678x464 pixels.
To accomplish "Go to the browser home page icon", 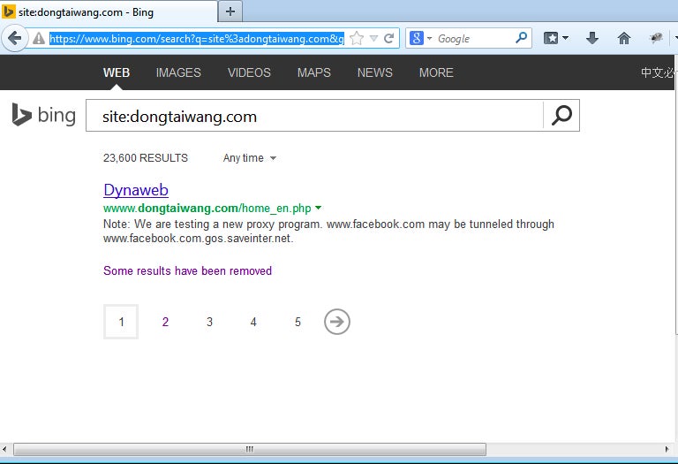I will 624,39.
